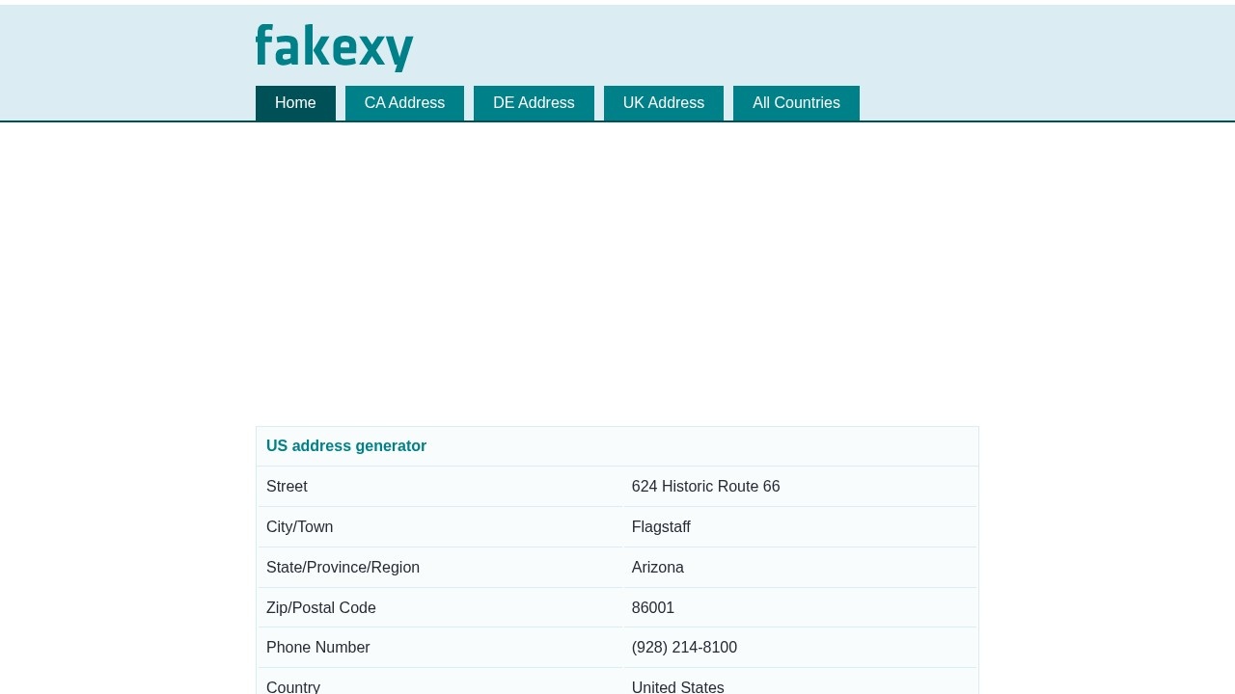1235x694 pixels.
Task: Click the Street row label
Action: point(287,487)
